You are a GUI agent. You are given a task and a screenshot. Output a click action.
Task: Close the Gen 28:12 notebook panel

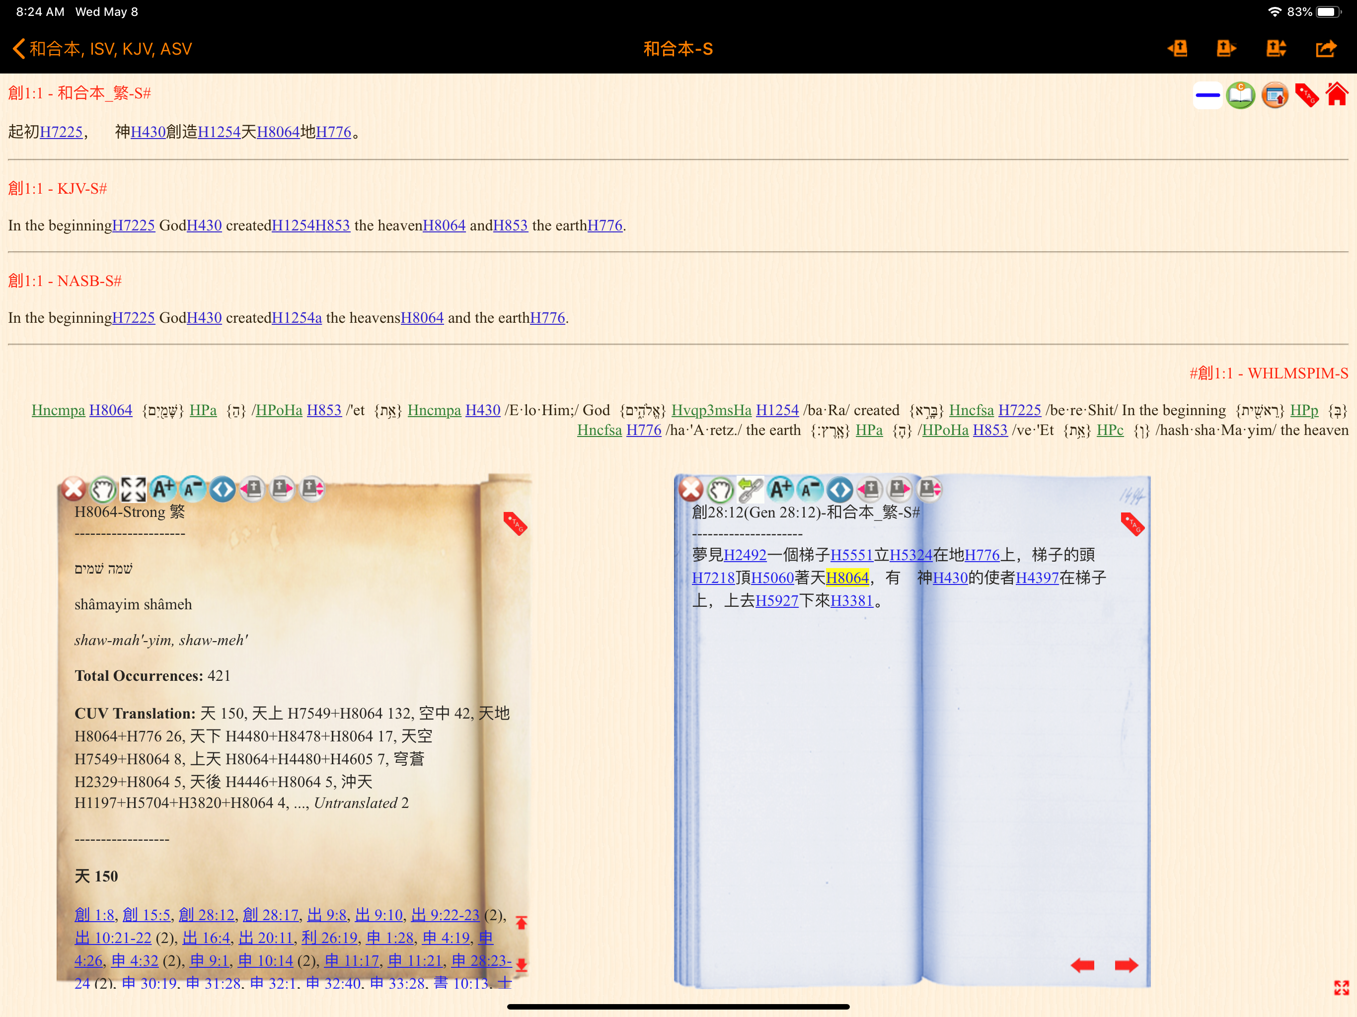click(x=691, y=490)
